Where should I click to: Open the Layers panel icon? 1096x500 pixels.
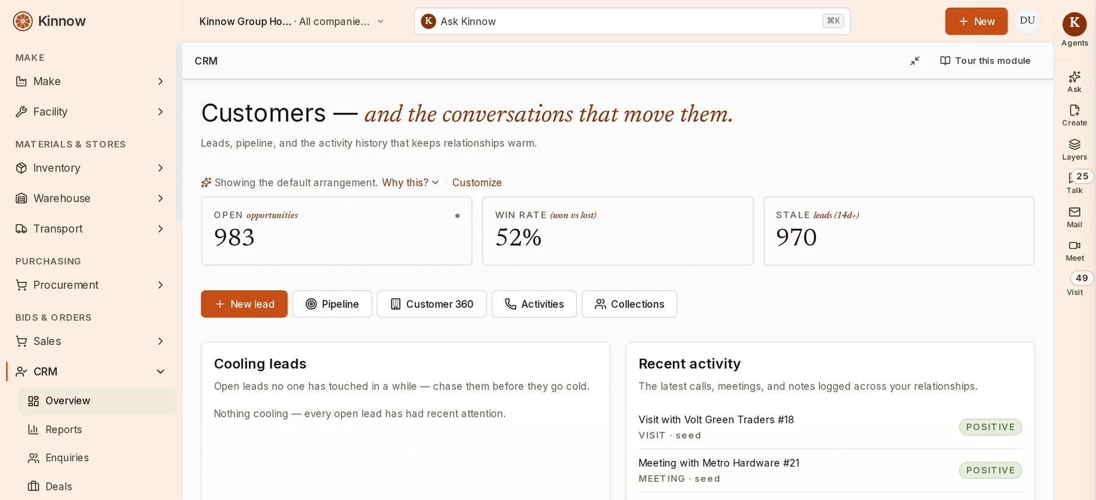[x=1074, y=149]
